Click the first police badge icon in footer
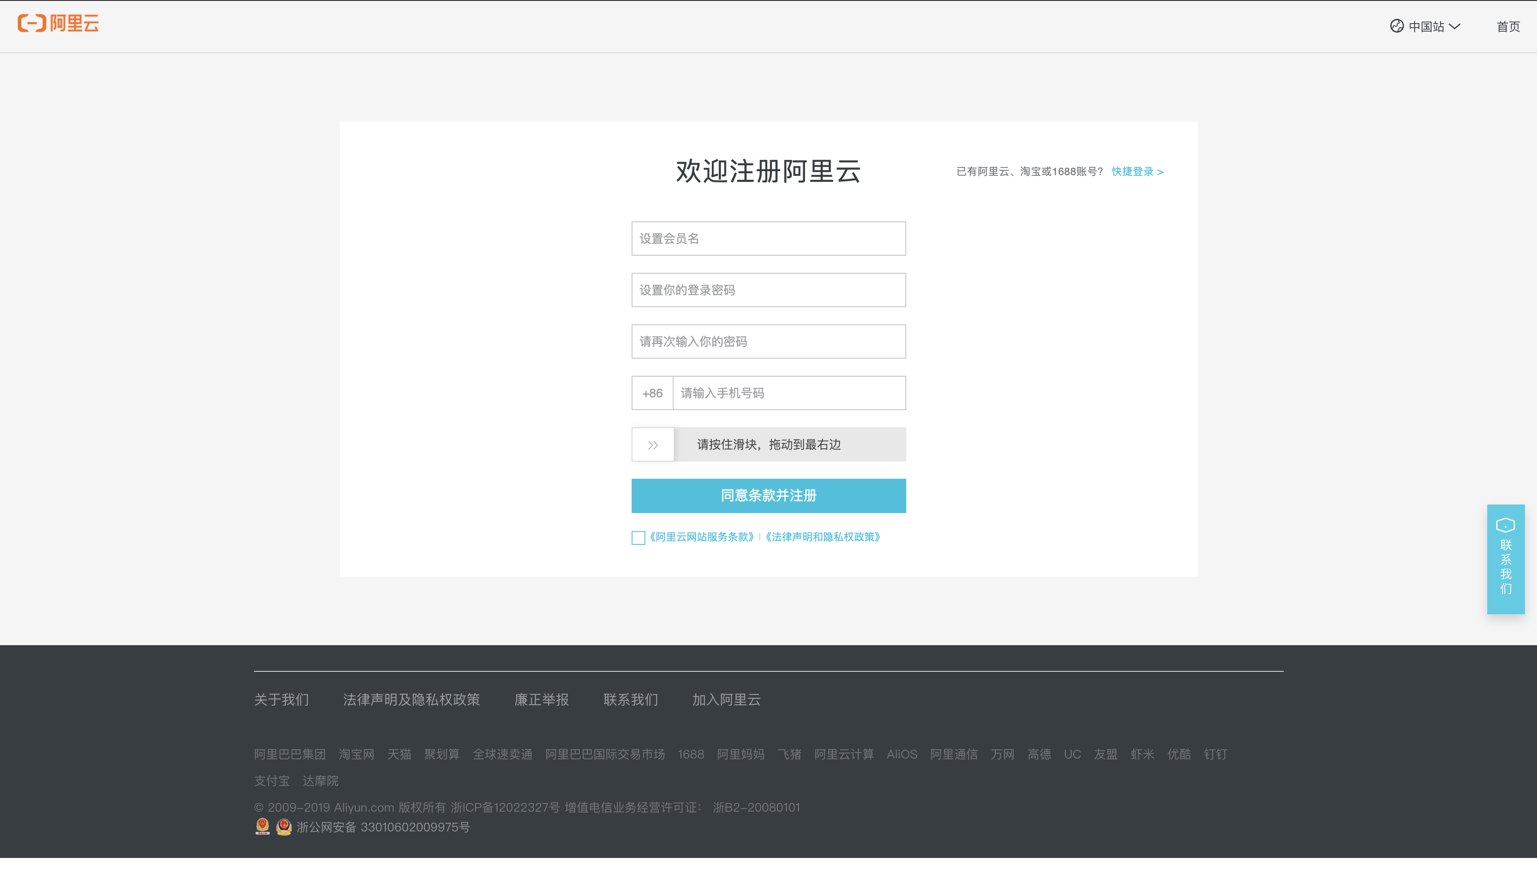 262,826
